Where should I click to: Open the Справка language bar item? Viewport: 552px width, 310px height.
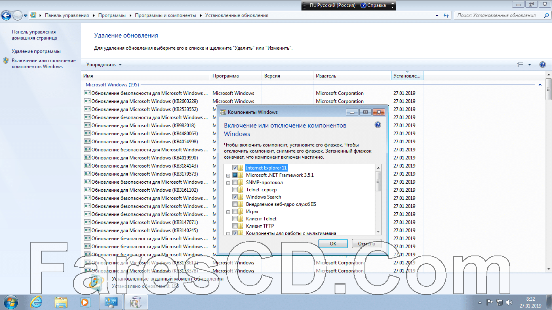(373, 5)
